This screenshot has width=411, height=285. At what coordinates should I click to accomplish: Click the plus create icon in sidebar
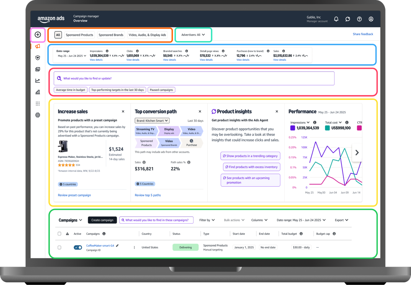click(38, 35)
